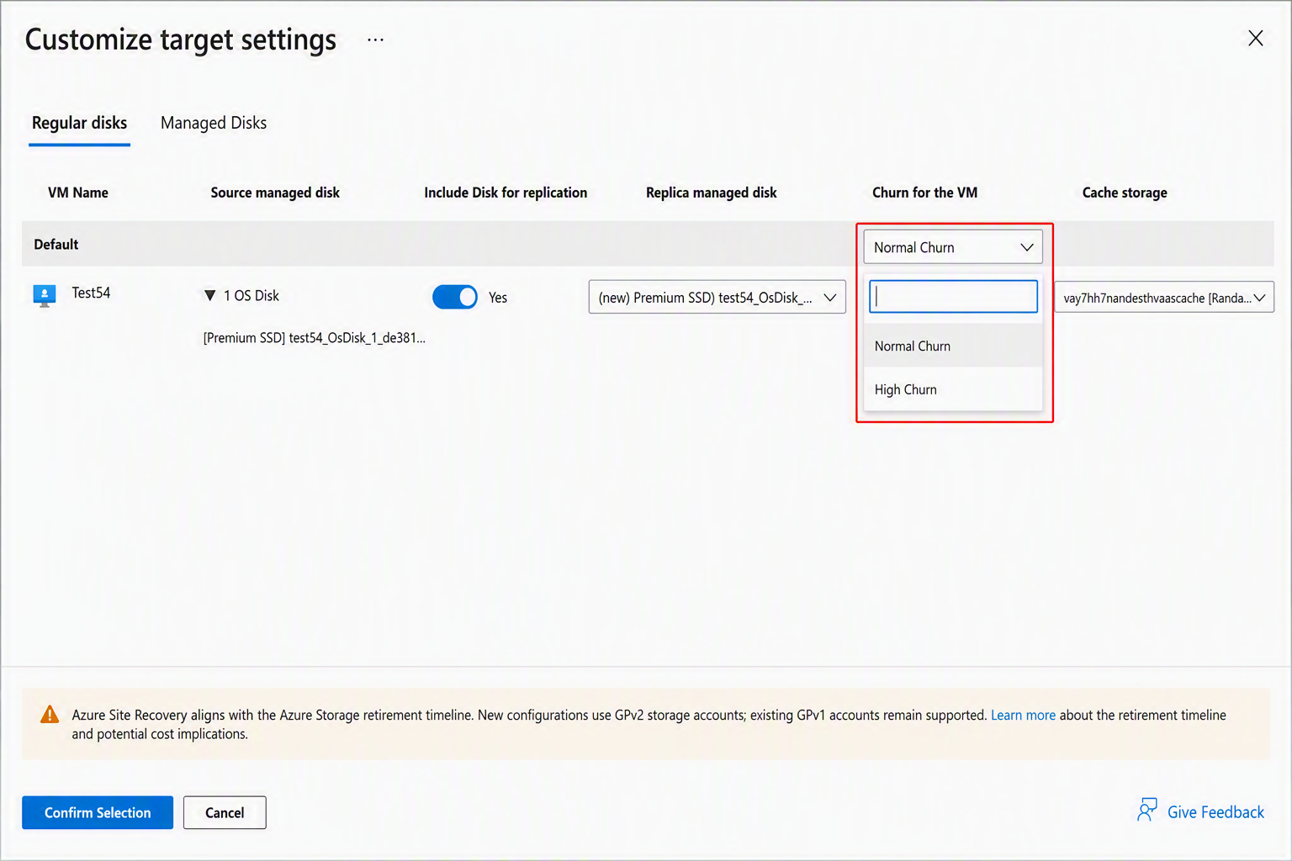Click the Churn for the VM column header
The height and width of the screenshot is (861, 1292).
pyautogui.click(x=924, y=193)
